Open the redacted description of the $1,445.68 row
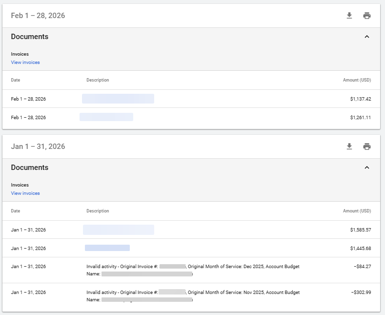This screenshot has width=385, height=315. (x=107, y=248)
